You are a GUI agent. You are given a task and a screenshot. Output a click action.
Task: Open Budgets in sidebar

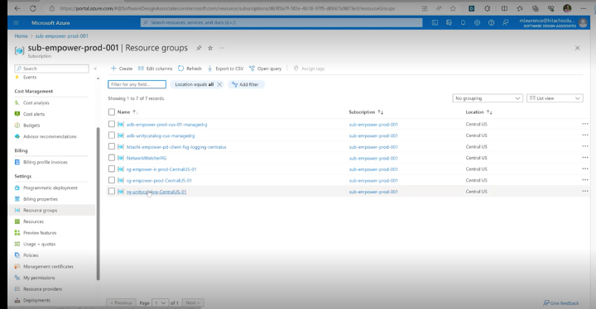tap(31, 126)
